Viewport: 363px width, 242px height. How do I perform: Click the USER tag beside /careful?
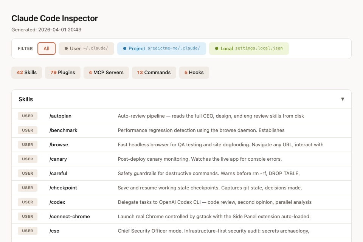[x=27, y=173]
